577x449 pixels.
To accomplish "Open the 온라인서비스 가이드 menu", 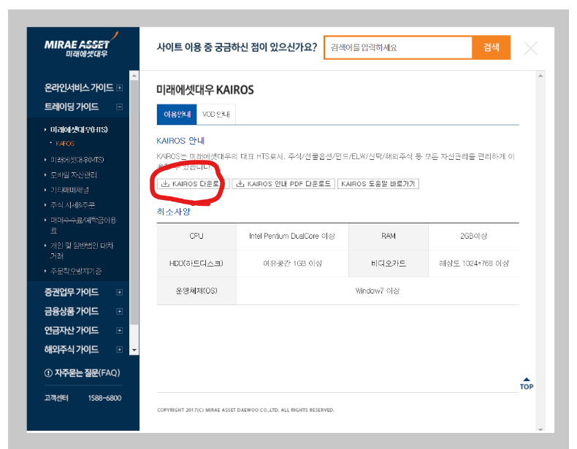I will pos(79,88).
